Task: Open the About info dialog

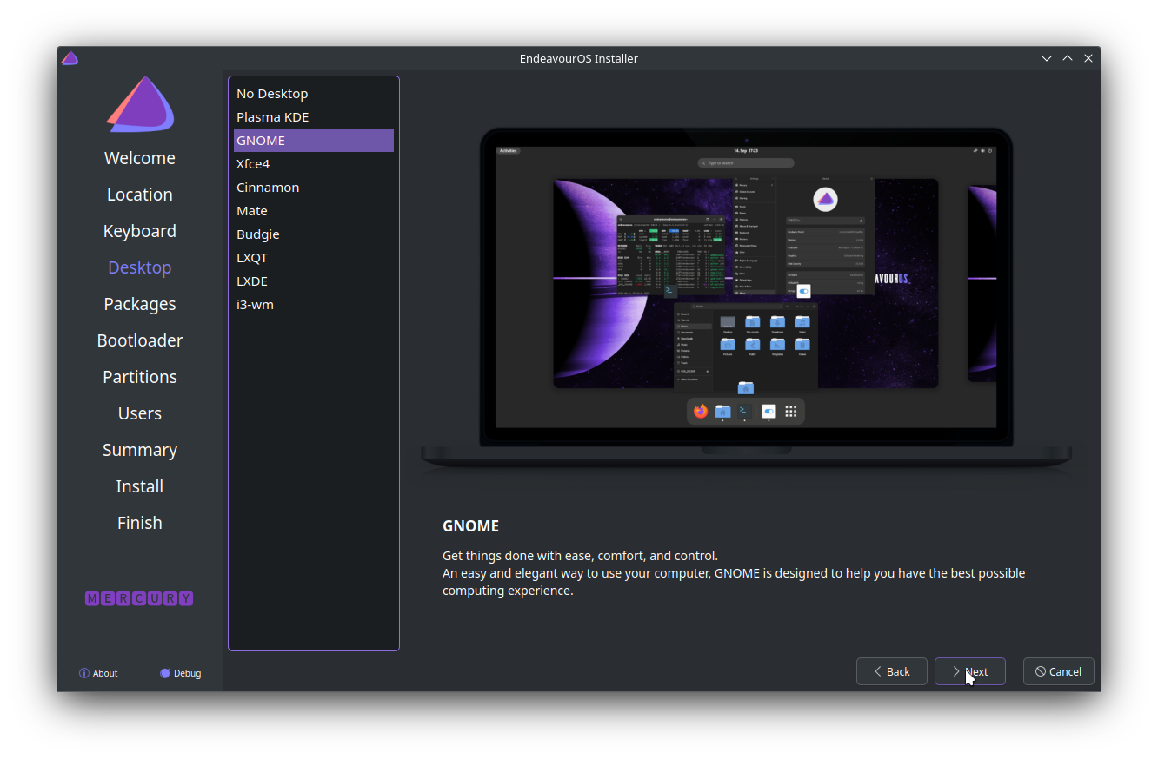Action: (98, 673)
